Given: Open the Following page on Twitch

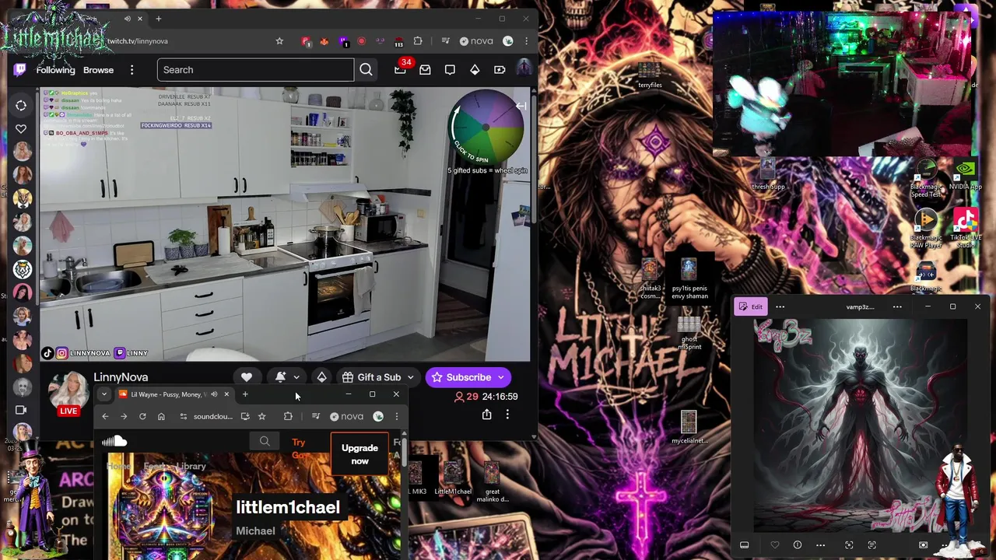Looking at the screenshot, I should [55, 70].
